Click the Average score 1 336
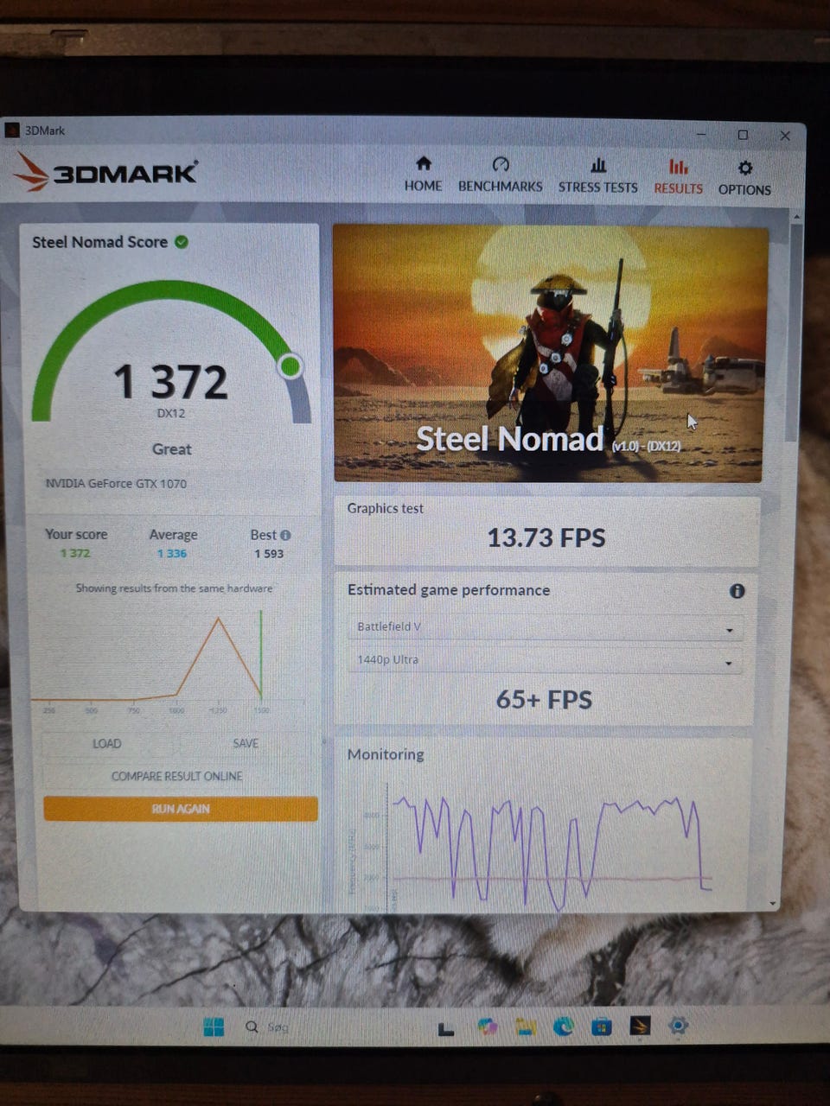Screen dimensions: 830x1106 coord(172,554)
